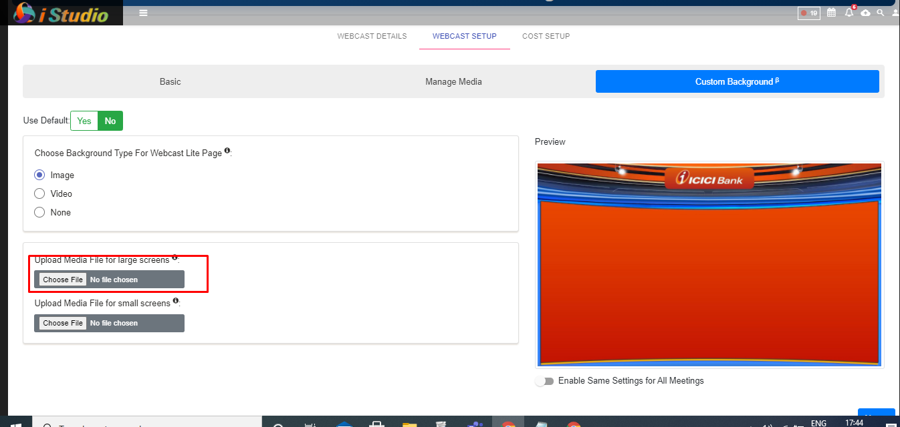Click the 'Preview' heading text
This screenshot has height=427, width=900.
550,141
